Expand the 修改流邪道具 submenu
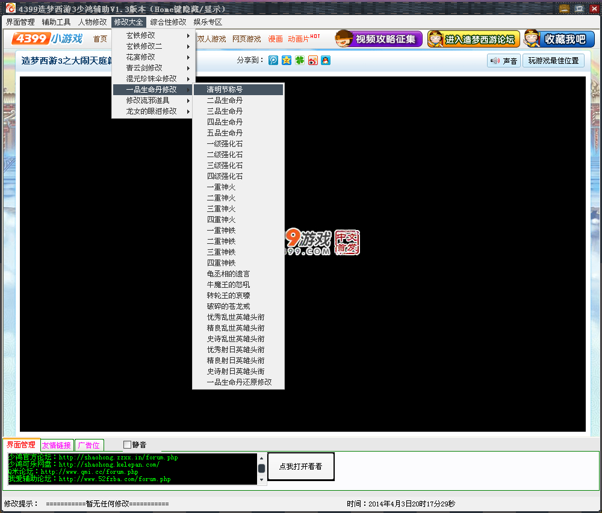 (x=153, y=100)
